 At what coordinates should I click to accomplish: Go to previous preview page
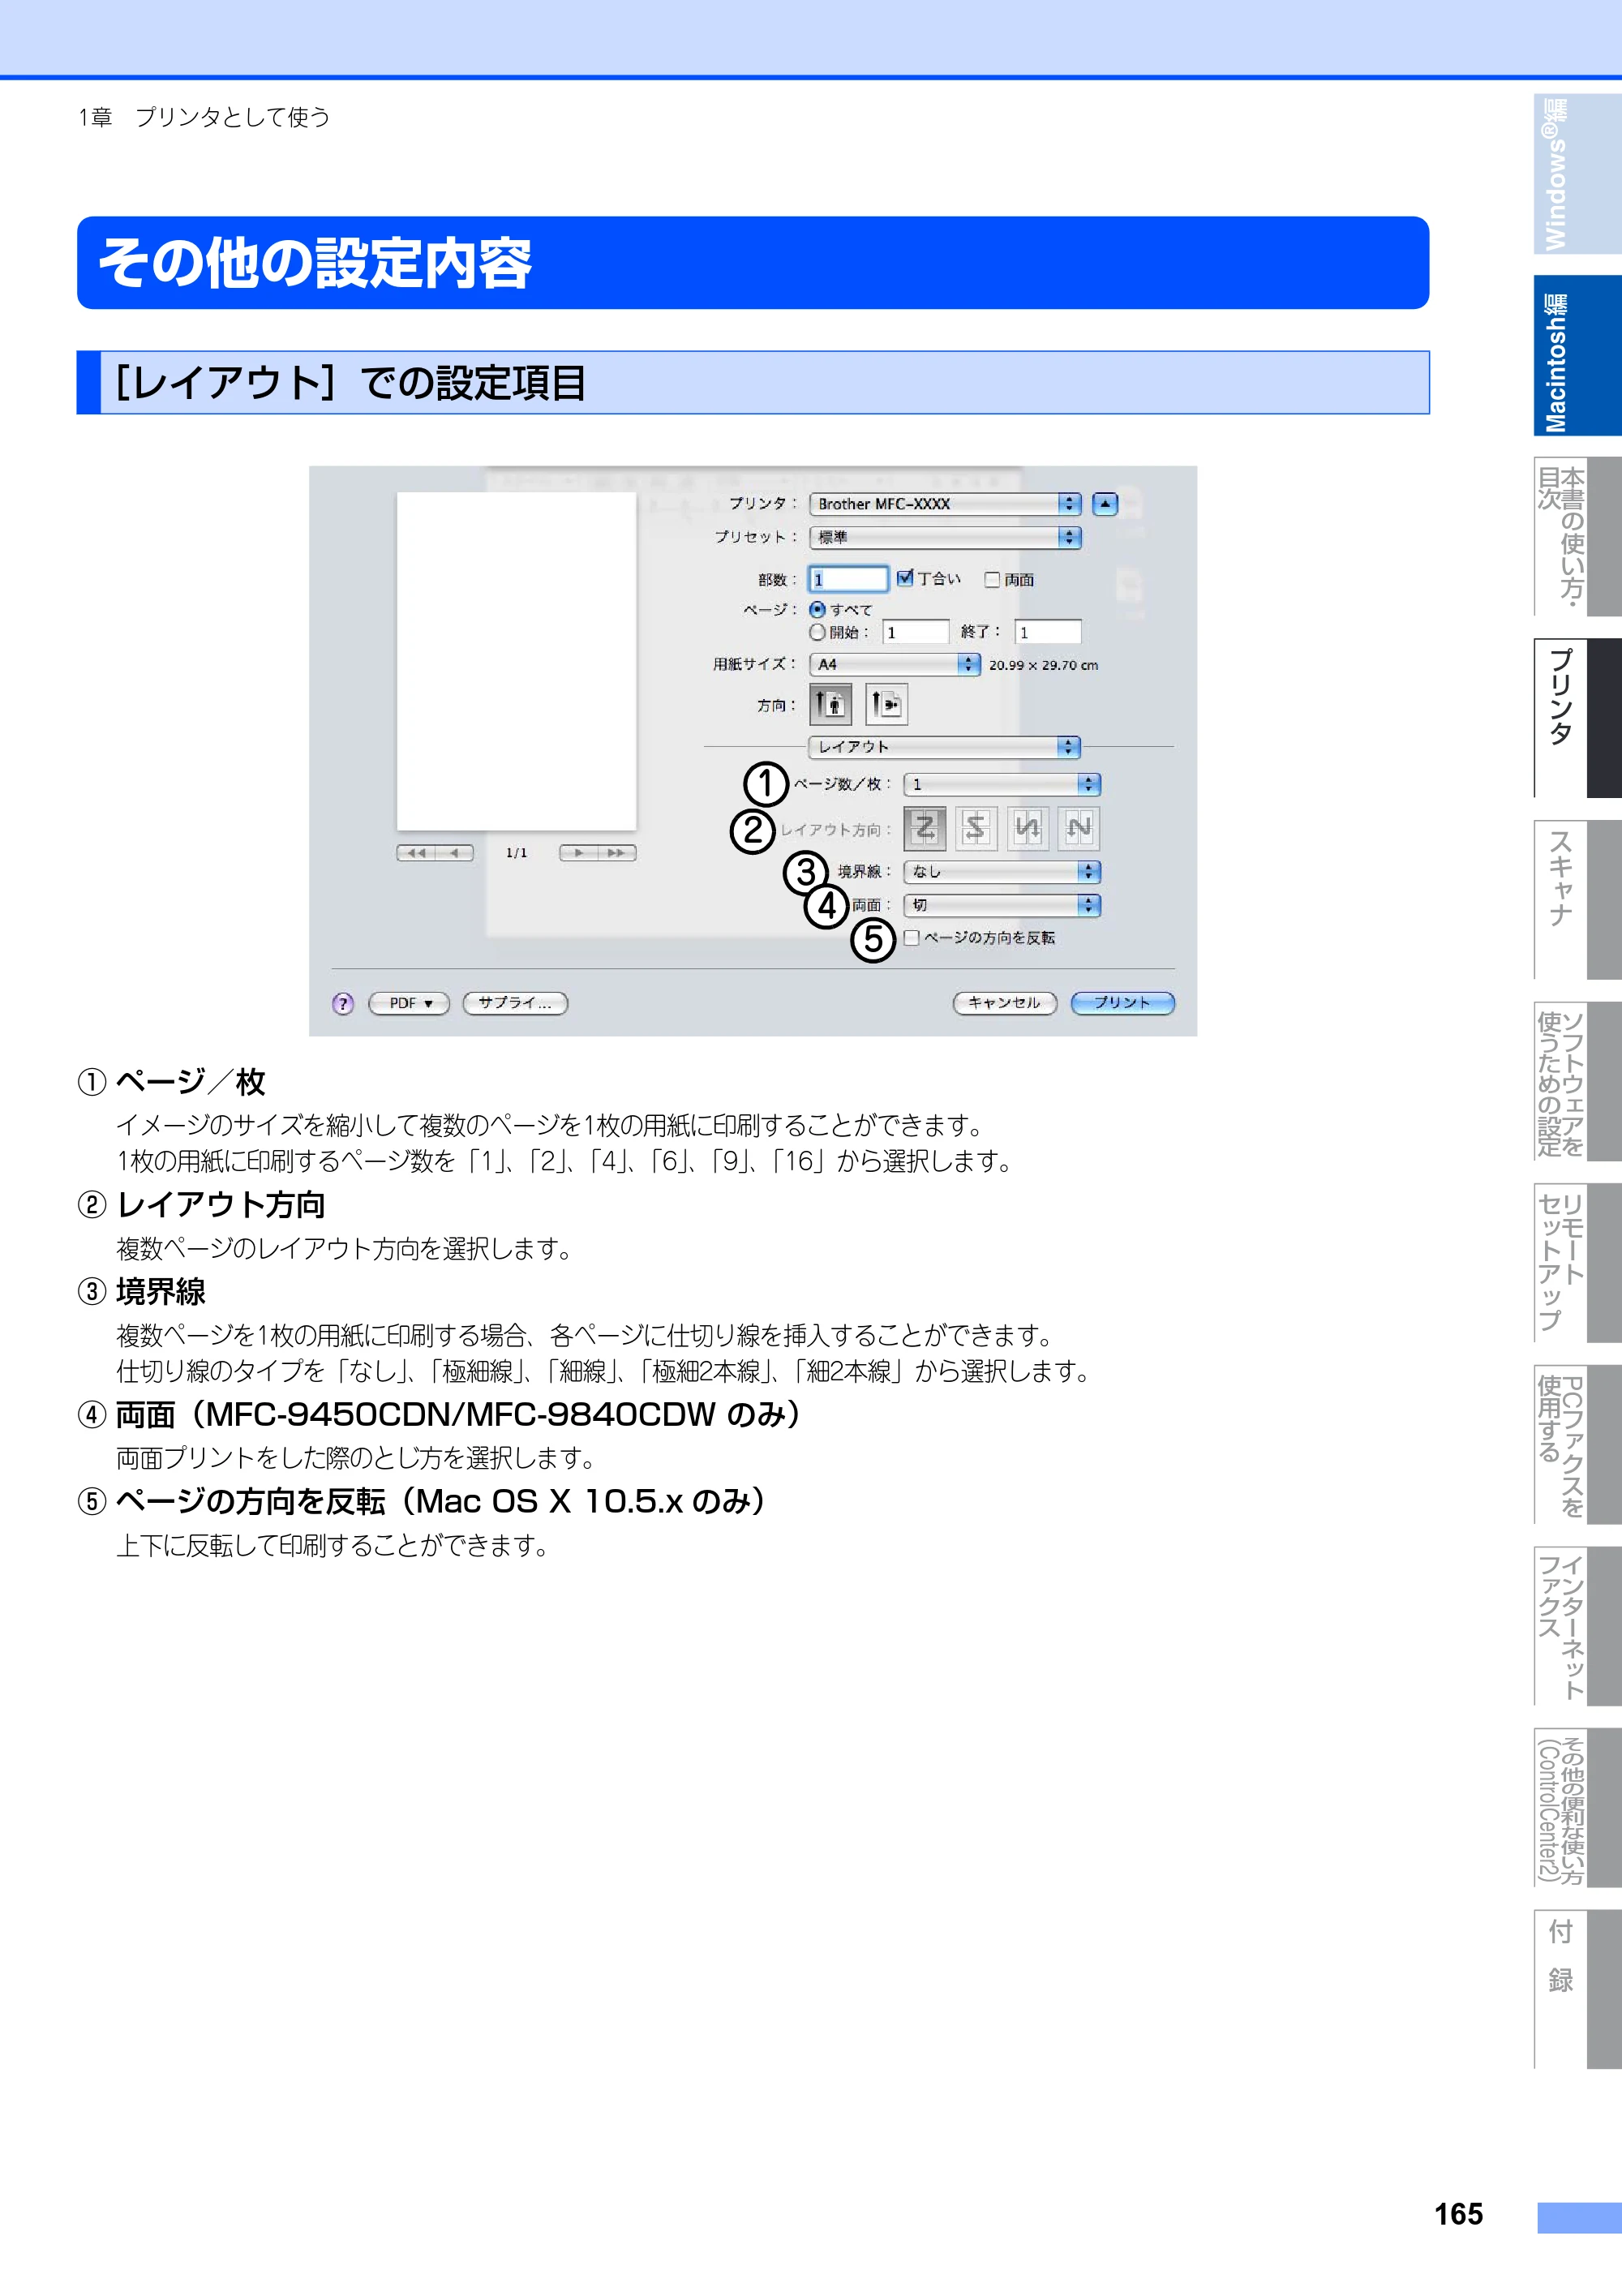coord(455,853)
